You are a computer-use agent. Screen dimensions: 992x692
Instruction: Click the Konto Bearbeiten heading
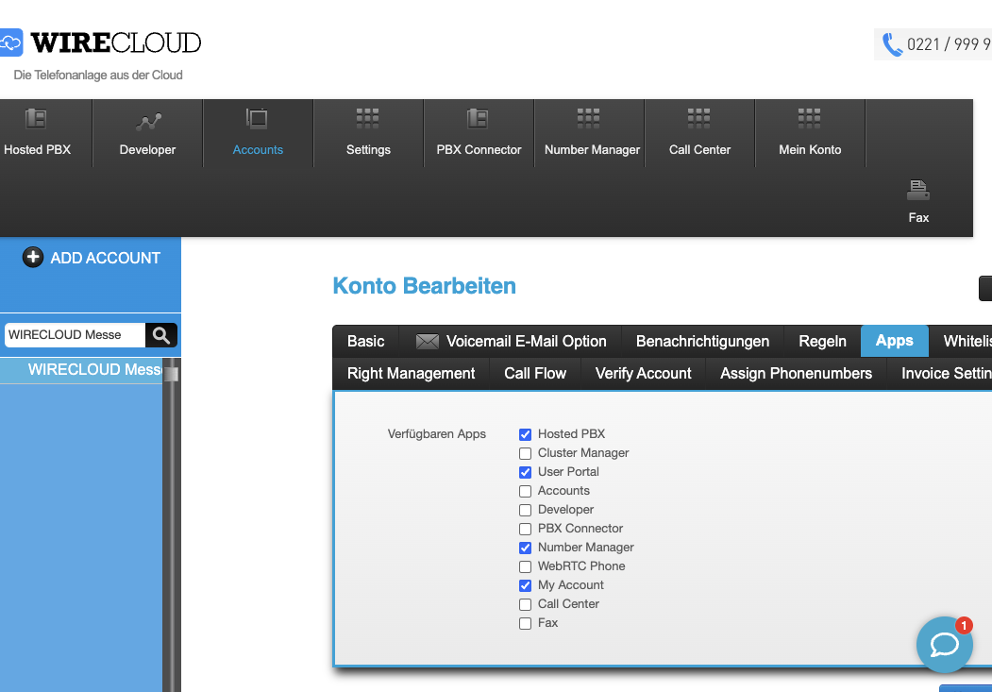pyautogui.click(x=424, y=286)
